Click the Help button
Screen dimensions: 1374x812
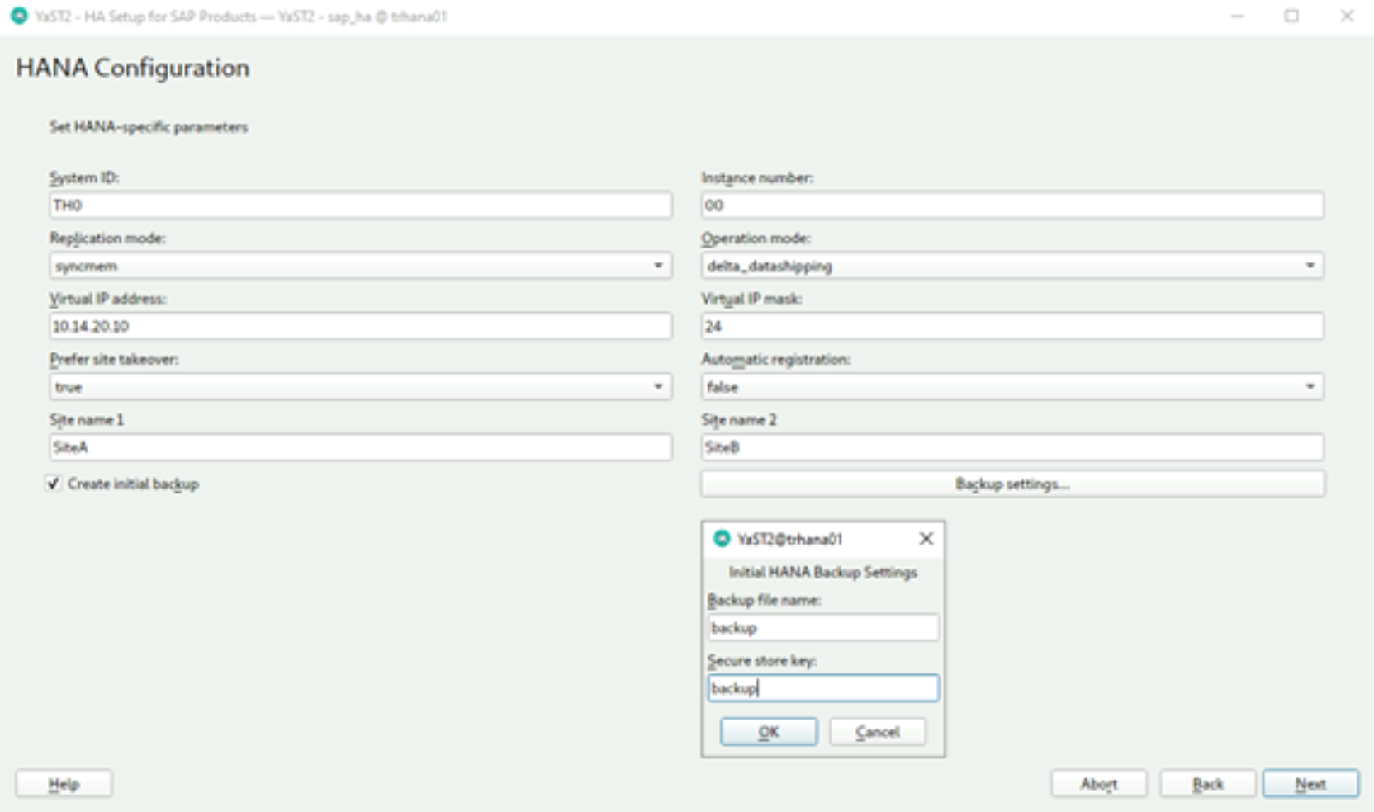click(x=64, y=784)
